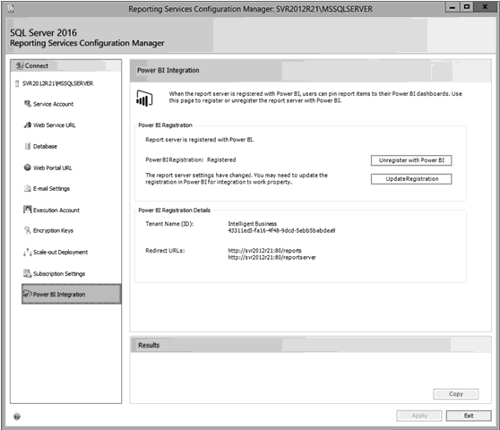
Task: Open Web Portal URL settings
Action: pos(53,168)
